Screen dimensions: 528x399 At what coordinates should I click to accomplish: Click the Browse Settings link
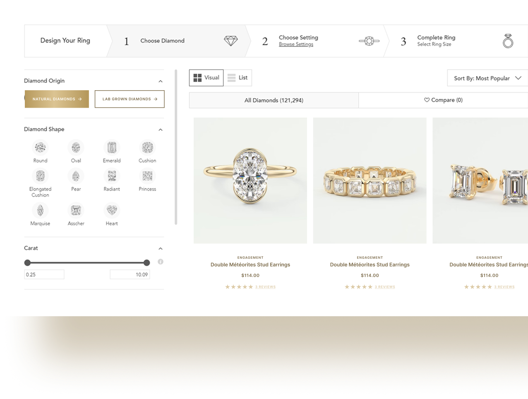296,44
